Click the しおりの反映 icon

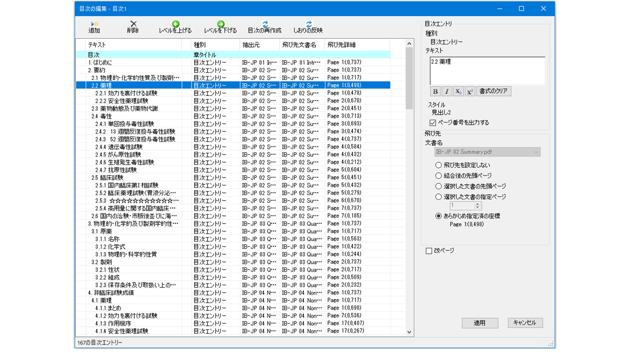point(308,24)
